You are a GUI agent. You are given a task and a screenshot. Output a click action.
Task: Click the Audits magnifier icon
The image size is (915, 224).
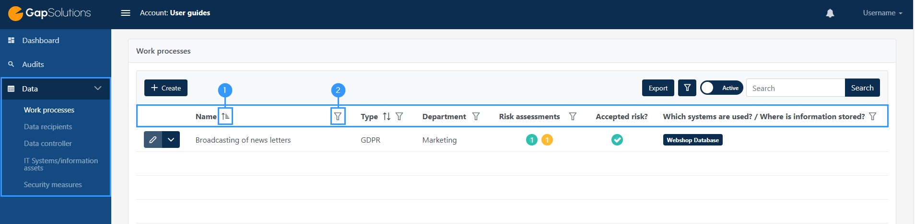click(11, 64)
